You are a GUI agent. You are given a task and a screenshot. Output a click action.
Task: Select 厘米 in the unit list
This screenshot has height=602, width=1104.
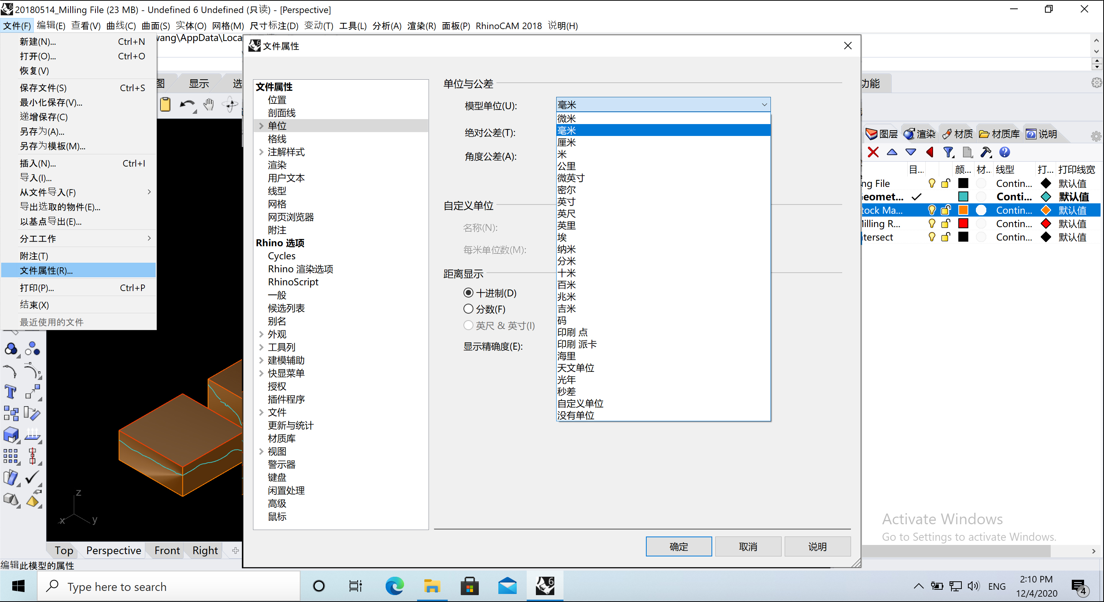(664, 142)
